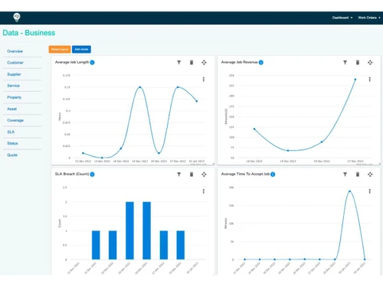Image resolution: width=383 pixels, height=287 pixels.
Task: Click the Average Time To Accept Job title
Action: pos(245,174)
